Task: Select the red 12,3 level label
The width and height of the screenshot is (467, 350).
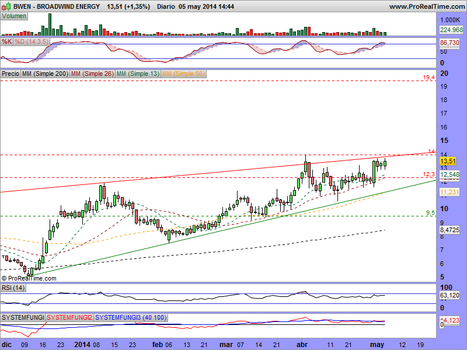Action: 429,174
